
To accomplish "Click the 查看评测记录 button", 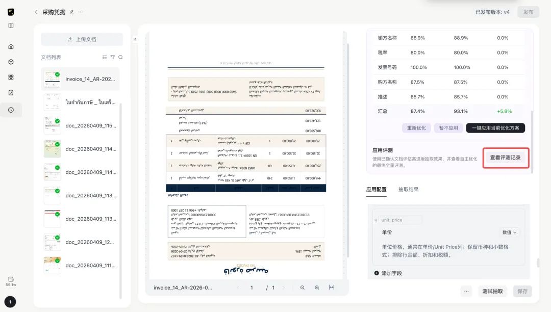I will [505, 158].
